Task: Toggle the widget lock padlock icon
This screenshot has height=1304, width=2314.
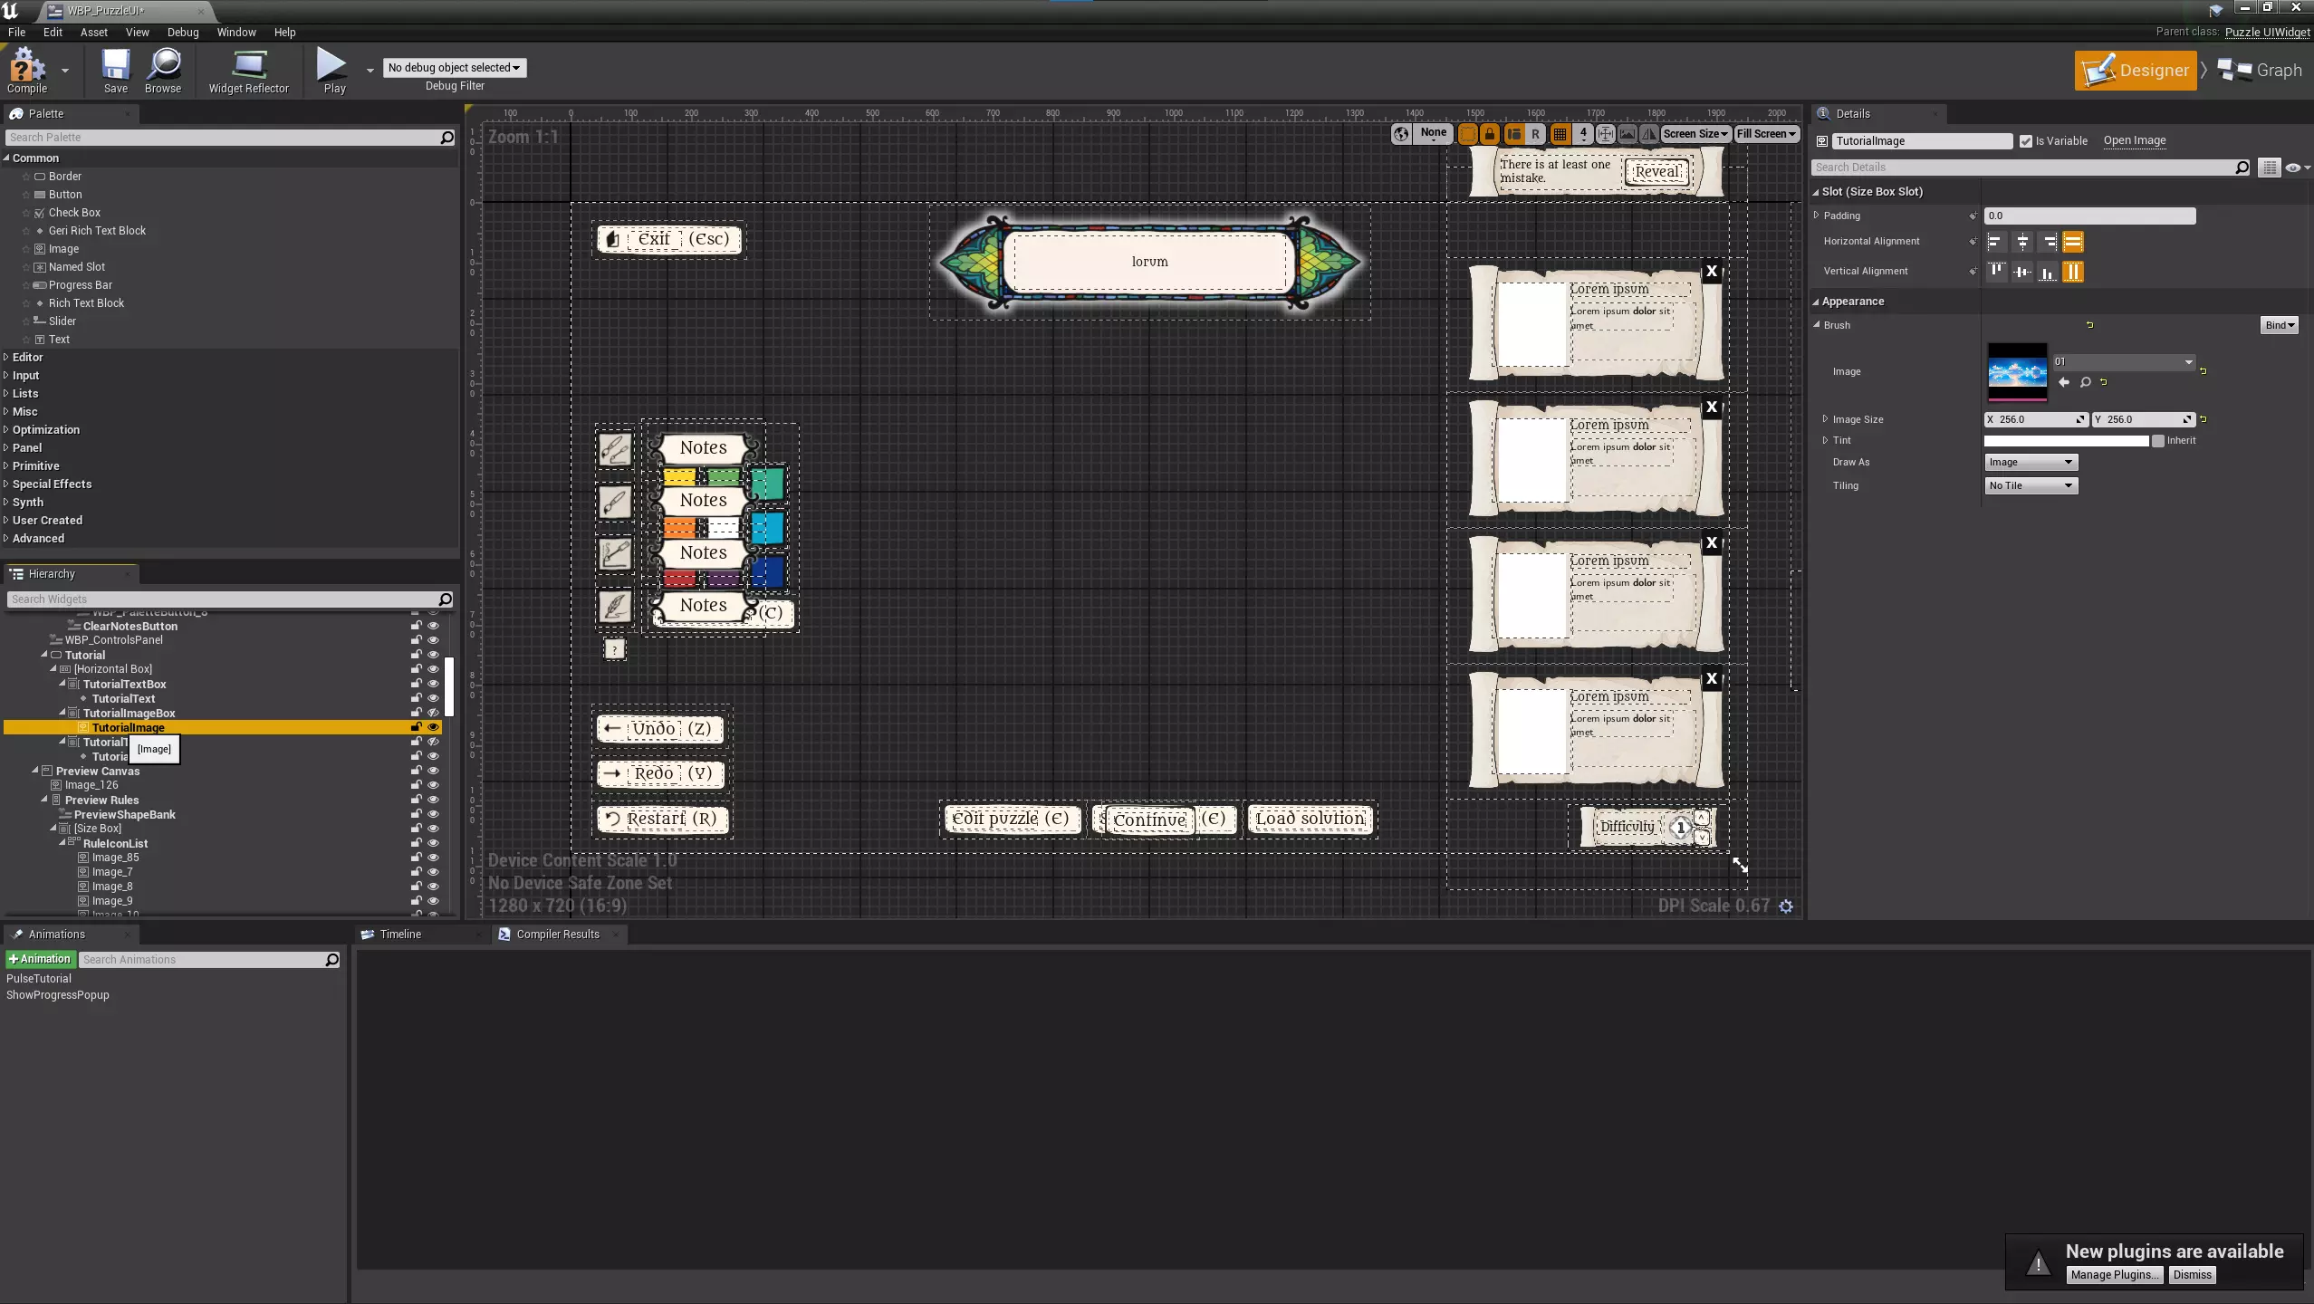Action: coord(1490,134)
